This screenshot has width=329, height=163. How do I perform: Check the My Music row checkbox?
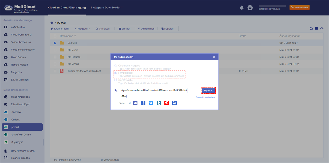coord(55,50)
